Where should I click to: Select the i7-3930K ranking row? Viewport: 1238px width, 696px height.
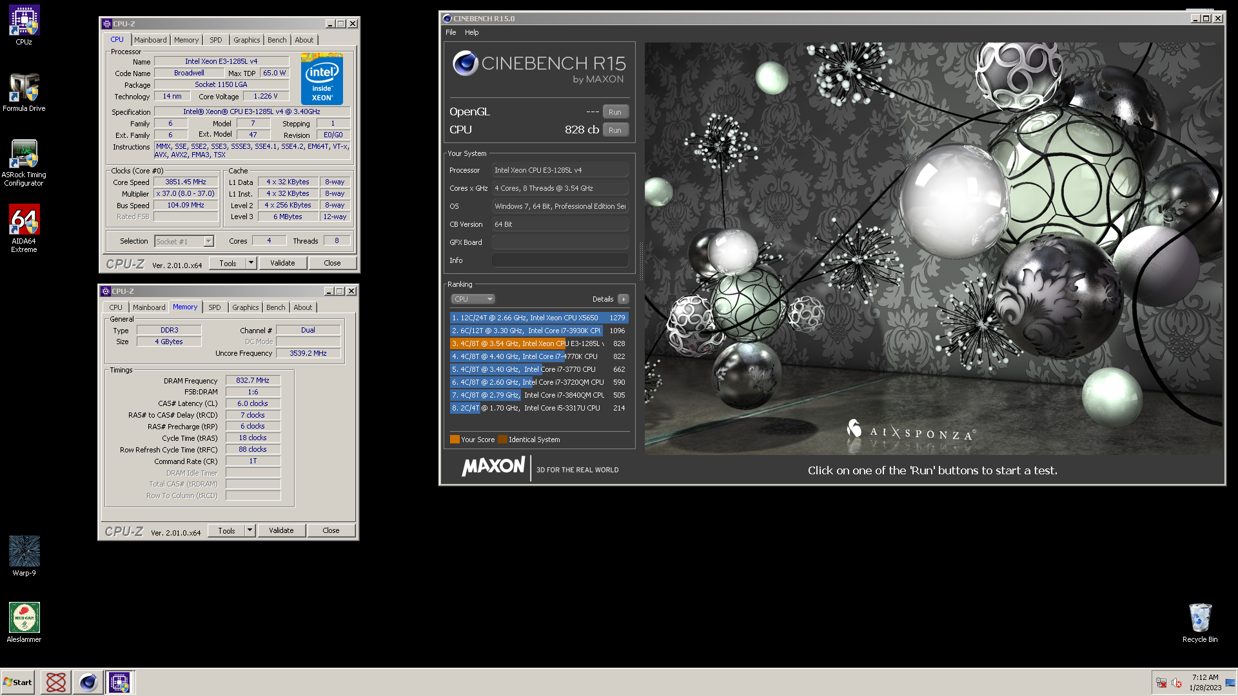coord(539,331)
